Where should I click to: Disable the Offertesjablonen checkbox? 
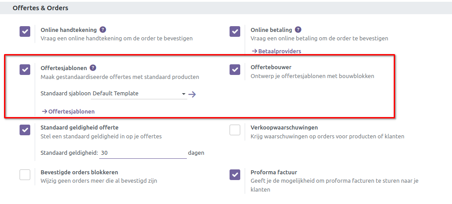25,70
